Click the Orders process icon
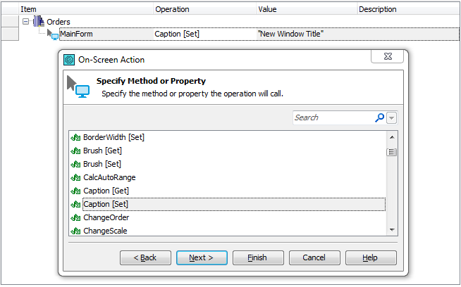This screenshot has width=461, height=287. 38,22
